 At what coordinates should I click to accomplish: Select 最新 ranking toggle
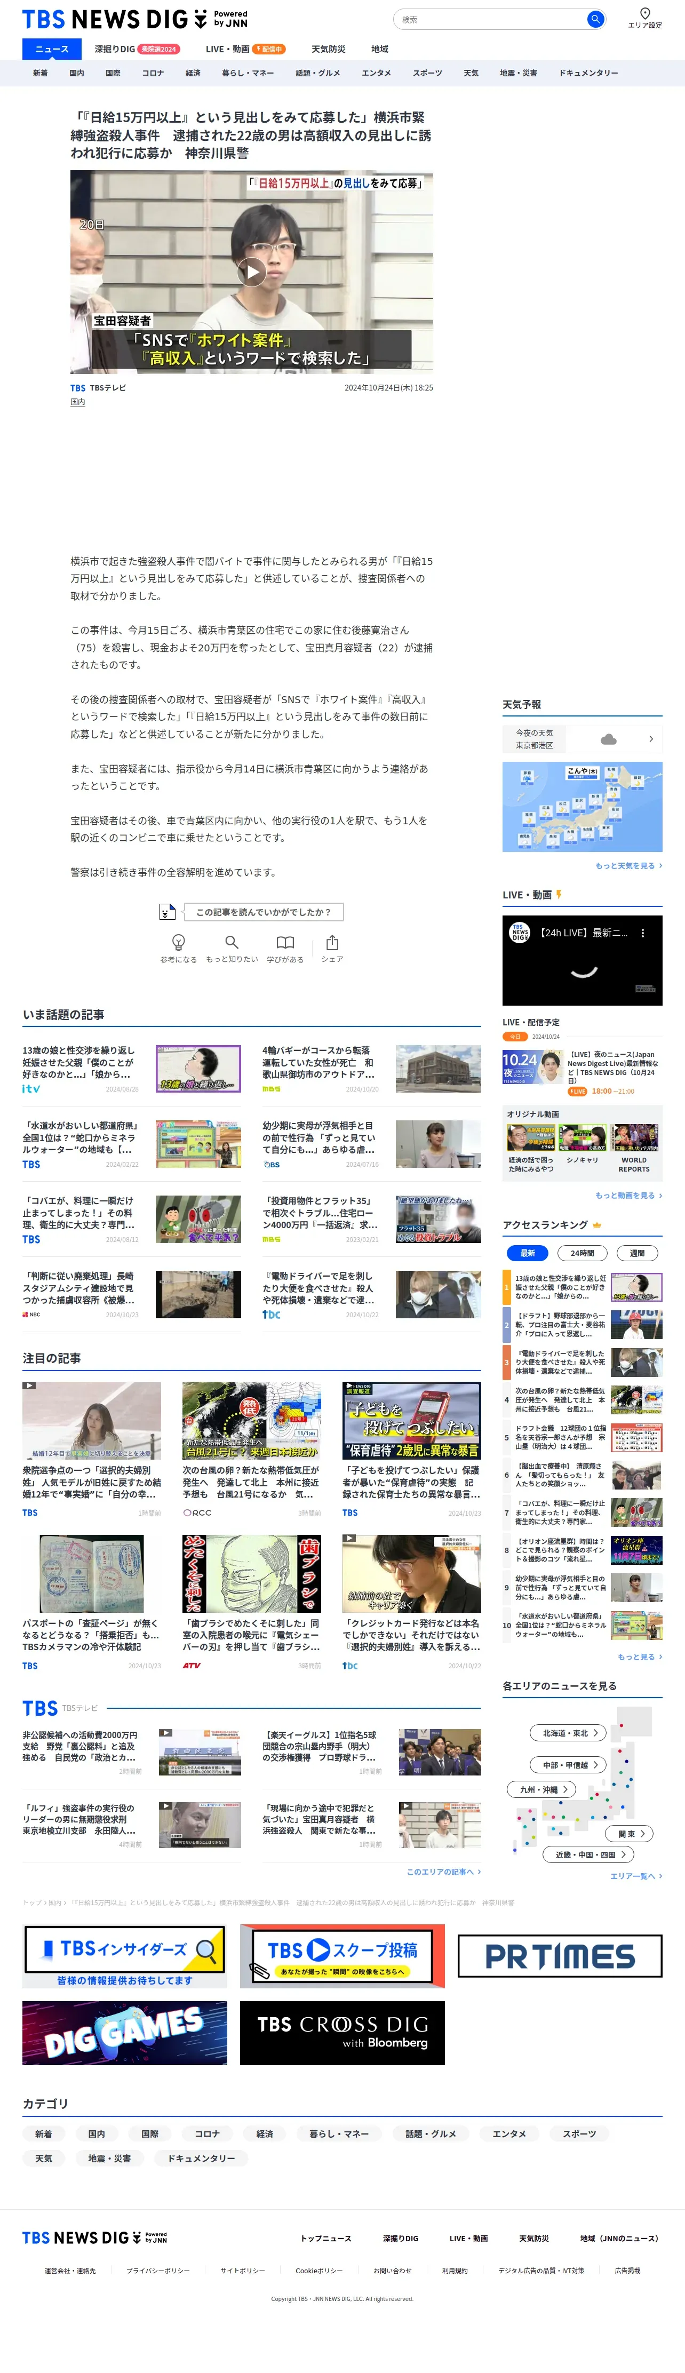(528, 1253)
